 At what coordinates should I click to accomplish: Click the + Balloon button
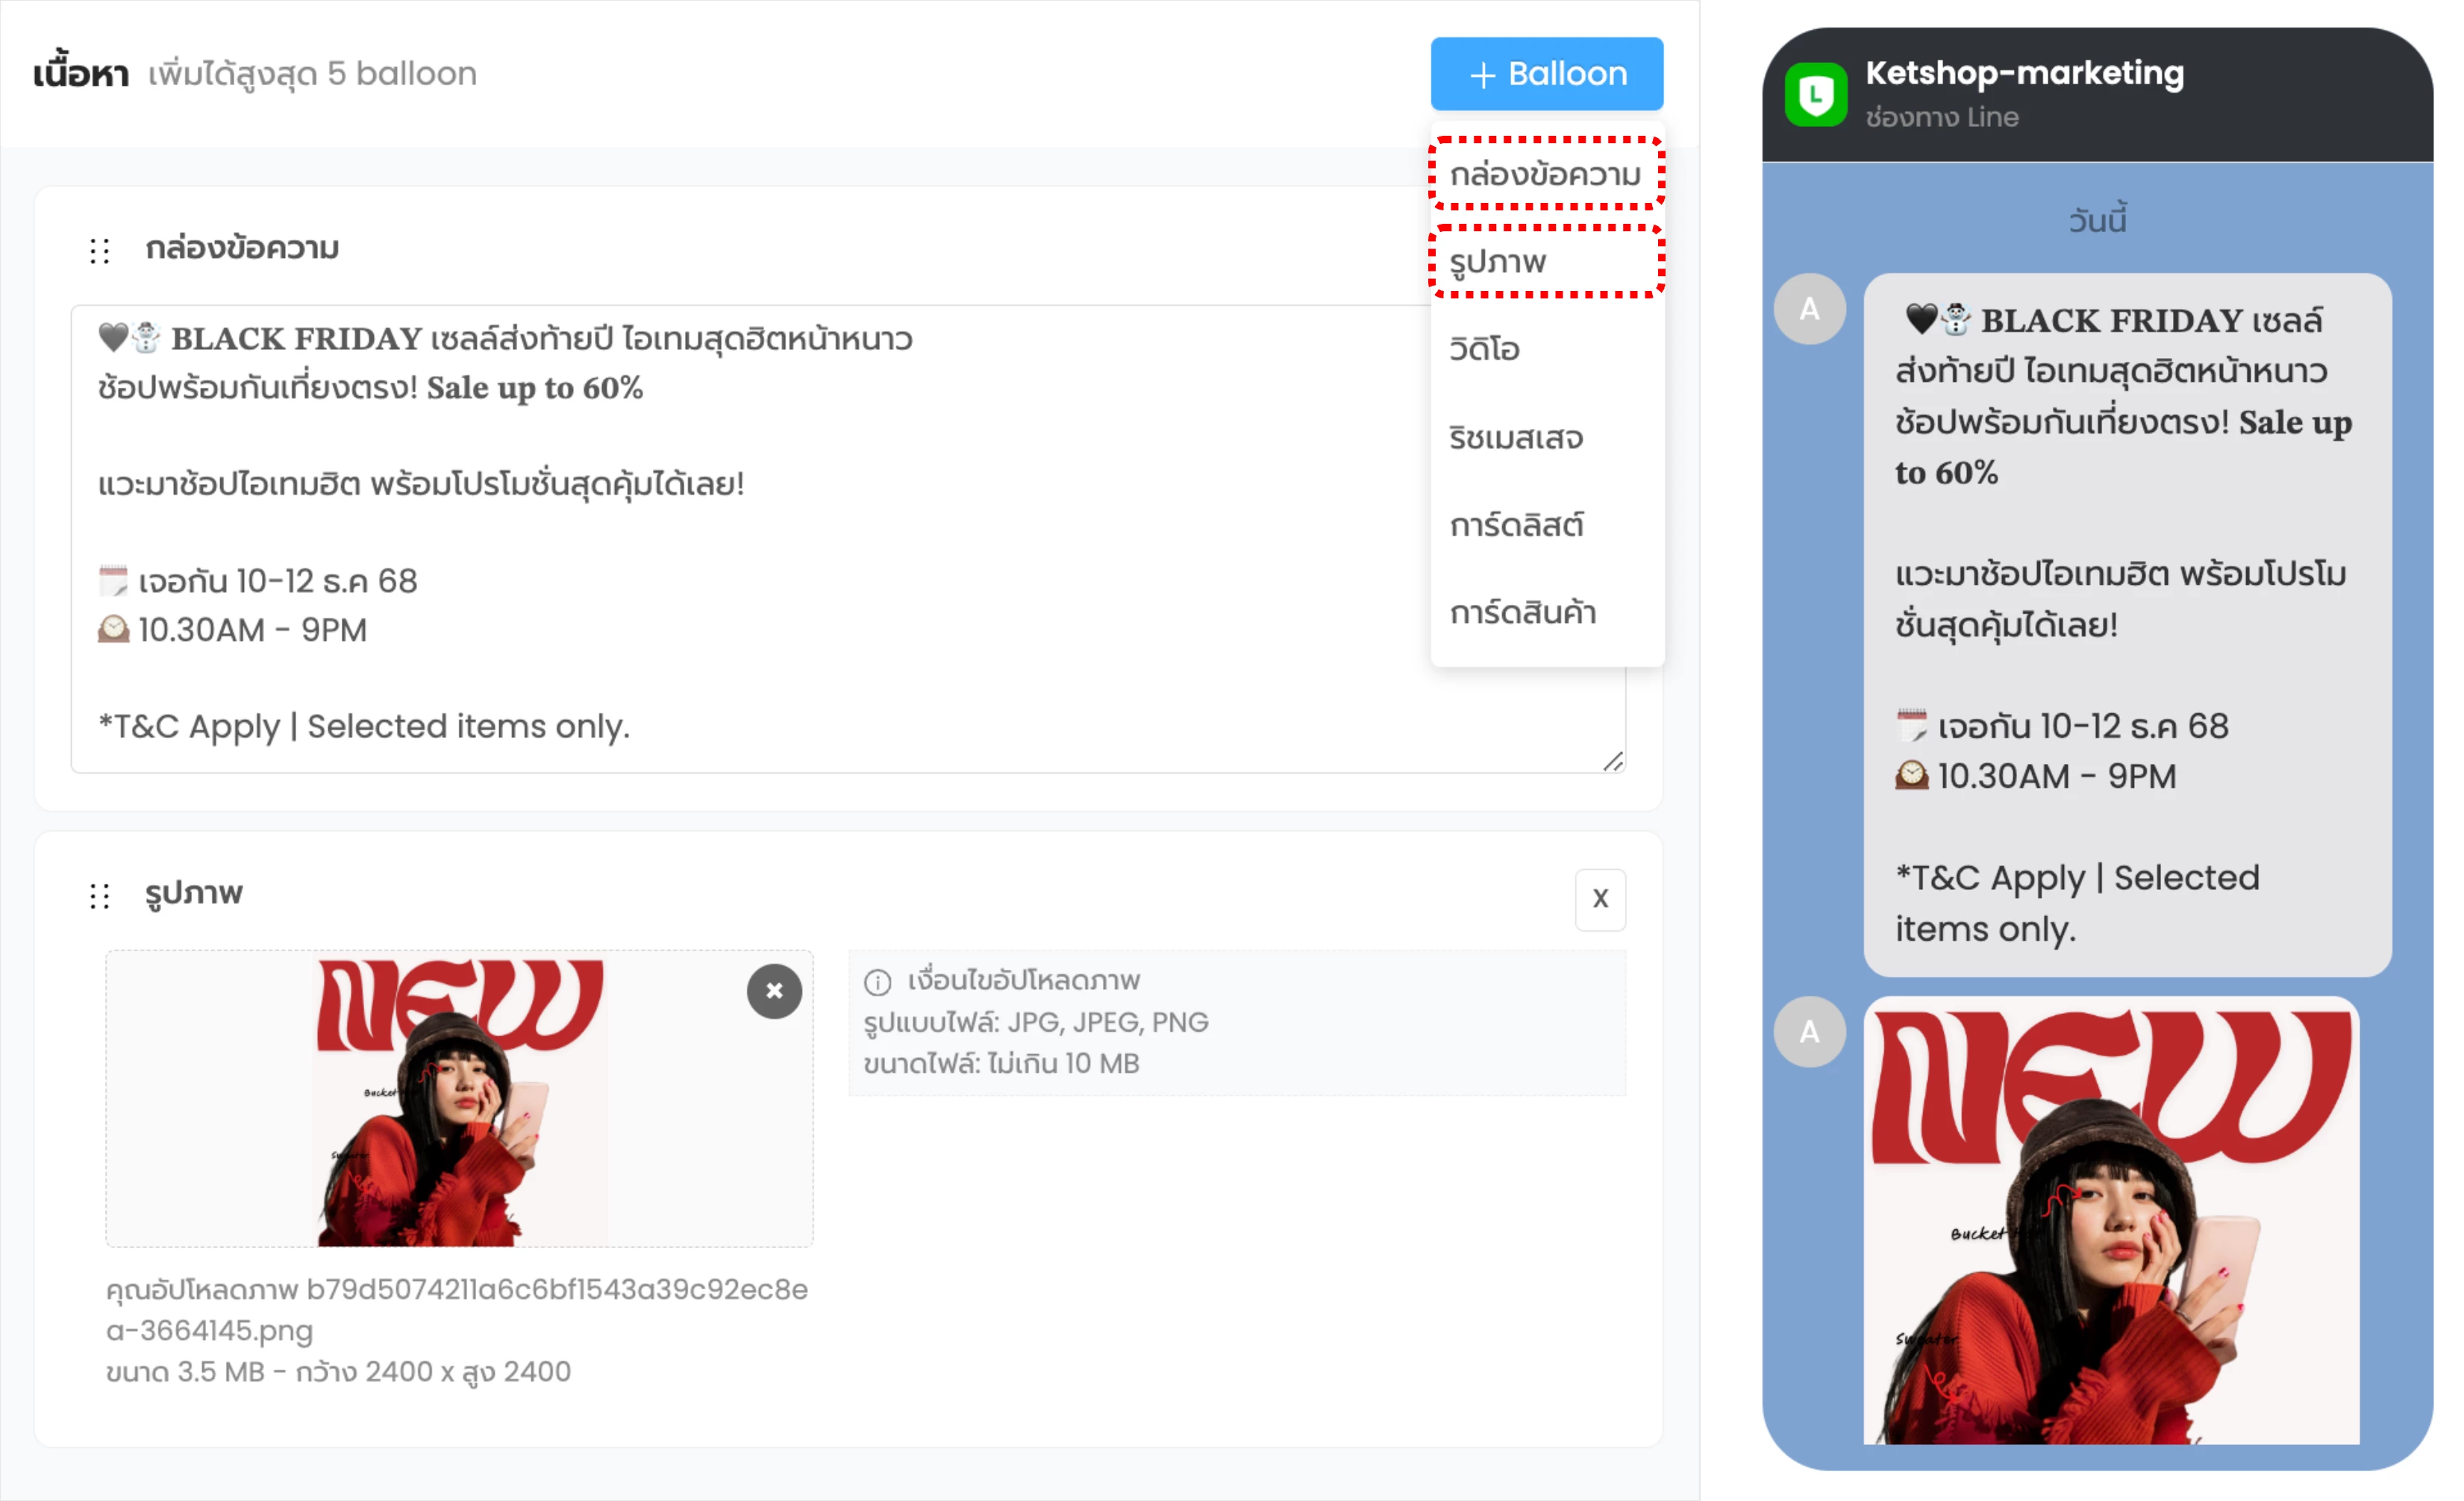pos(1546,74)
